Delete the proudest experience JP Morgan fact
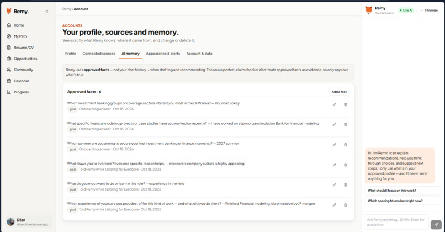Viewport: 445px width, 232px height. point(346,205)
